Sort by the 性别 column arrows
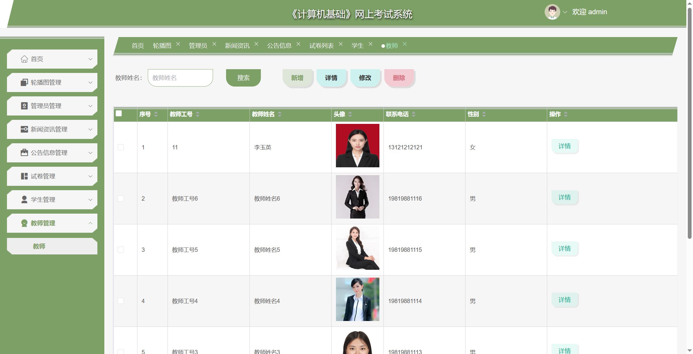 tap(484, 114)
